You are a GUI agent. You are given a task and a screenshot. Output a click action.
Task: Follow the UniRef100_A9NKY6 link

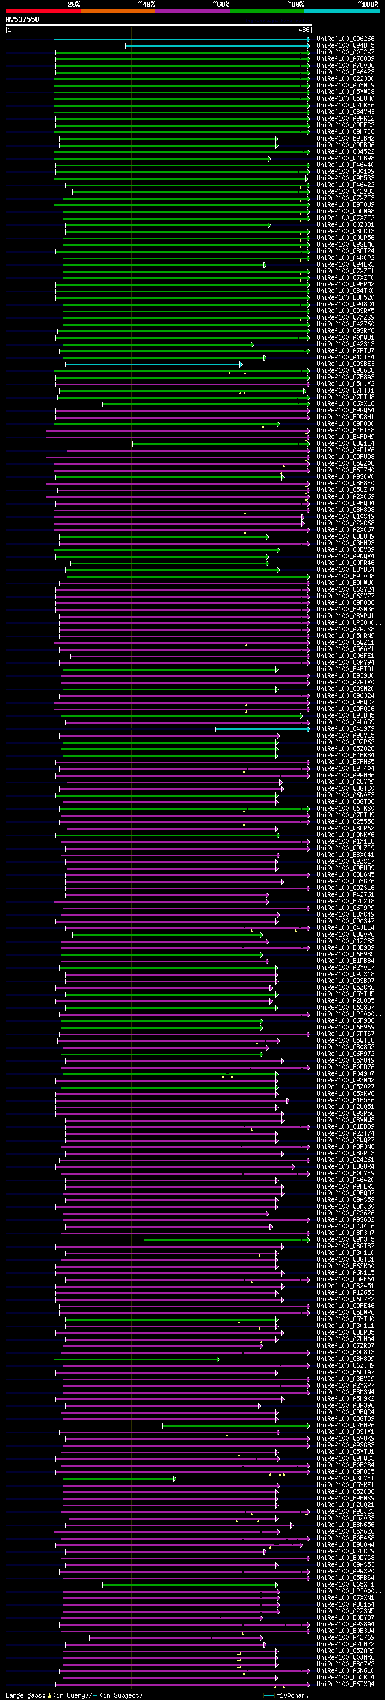click(345, 835)
